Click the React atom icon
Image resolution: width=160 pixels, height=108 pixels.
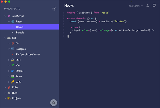13,22
